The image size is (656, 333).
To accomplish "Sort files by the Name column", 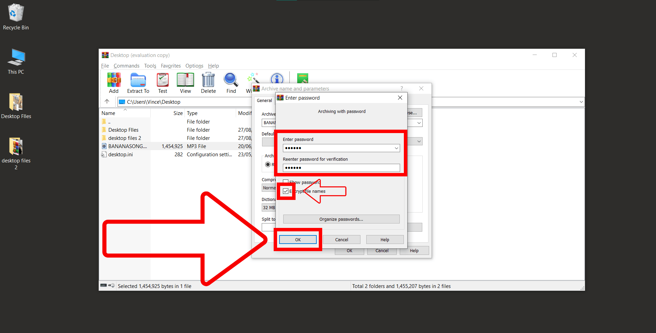I will coord(108,113).
